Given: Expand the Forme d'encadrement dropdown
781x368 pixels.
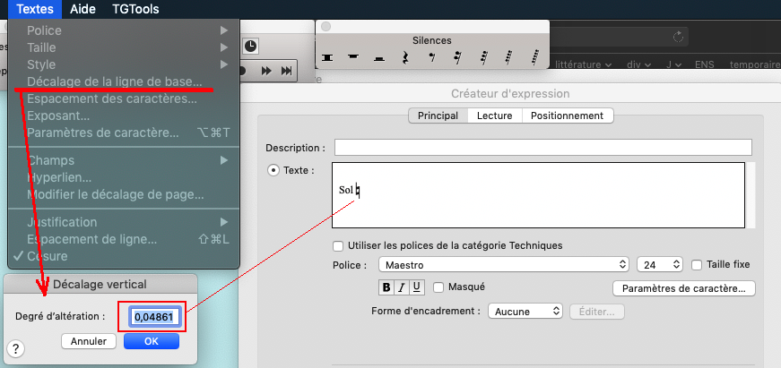Looking at the screenshot, I should pyautogui.click(x=526, y=312).
